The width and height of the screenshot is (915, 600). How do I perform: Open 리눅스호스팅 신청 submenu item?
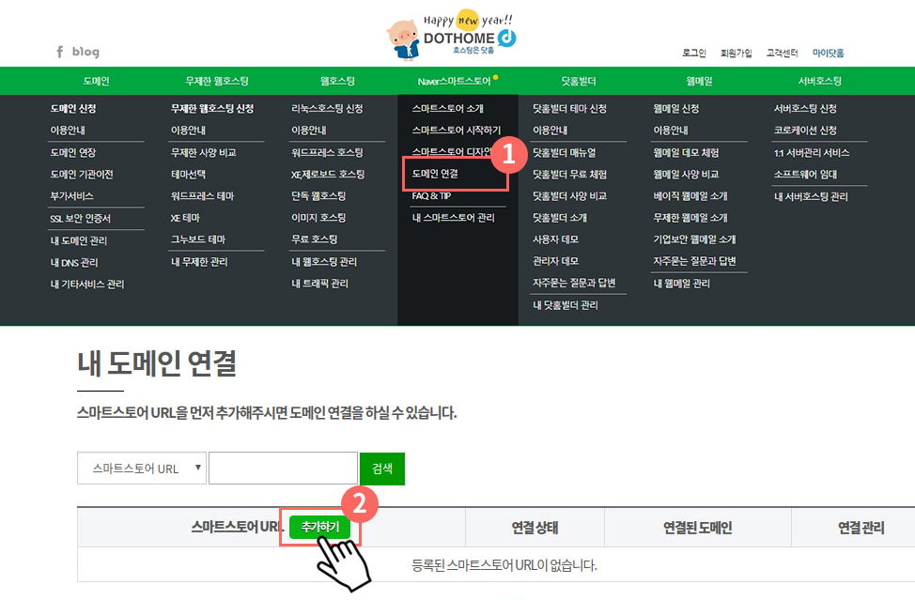[x=327, y=109]
